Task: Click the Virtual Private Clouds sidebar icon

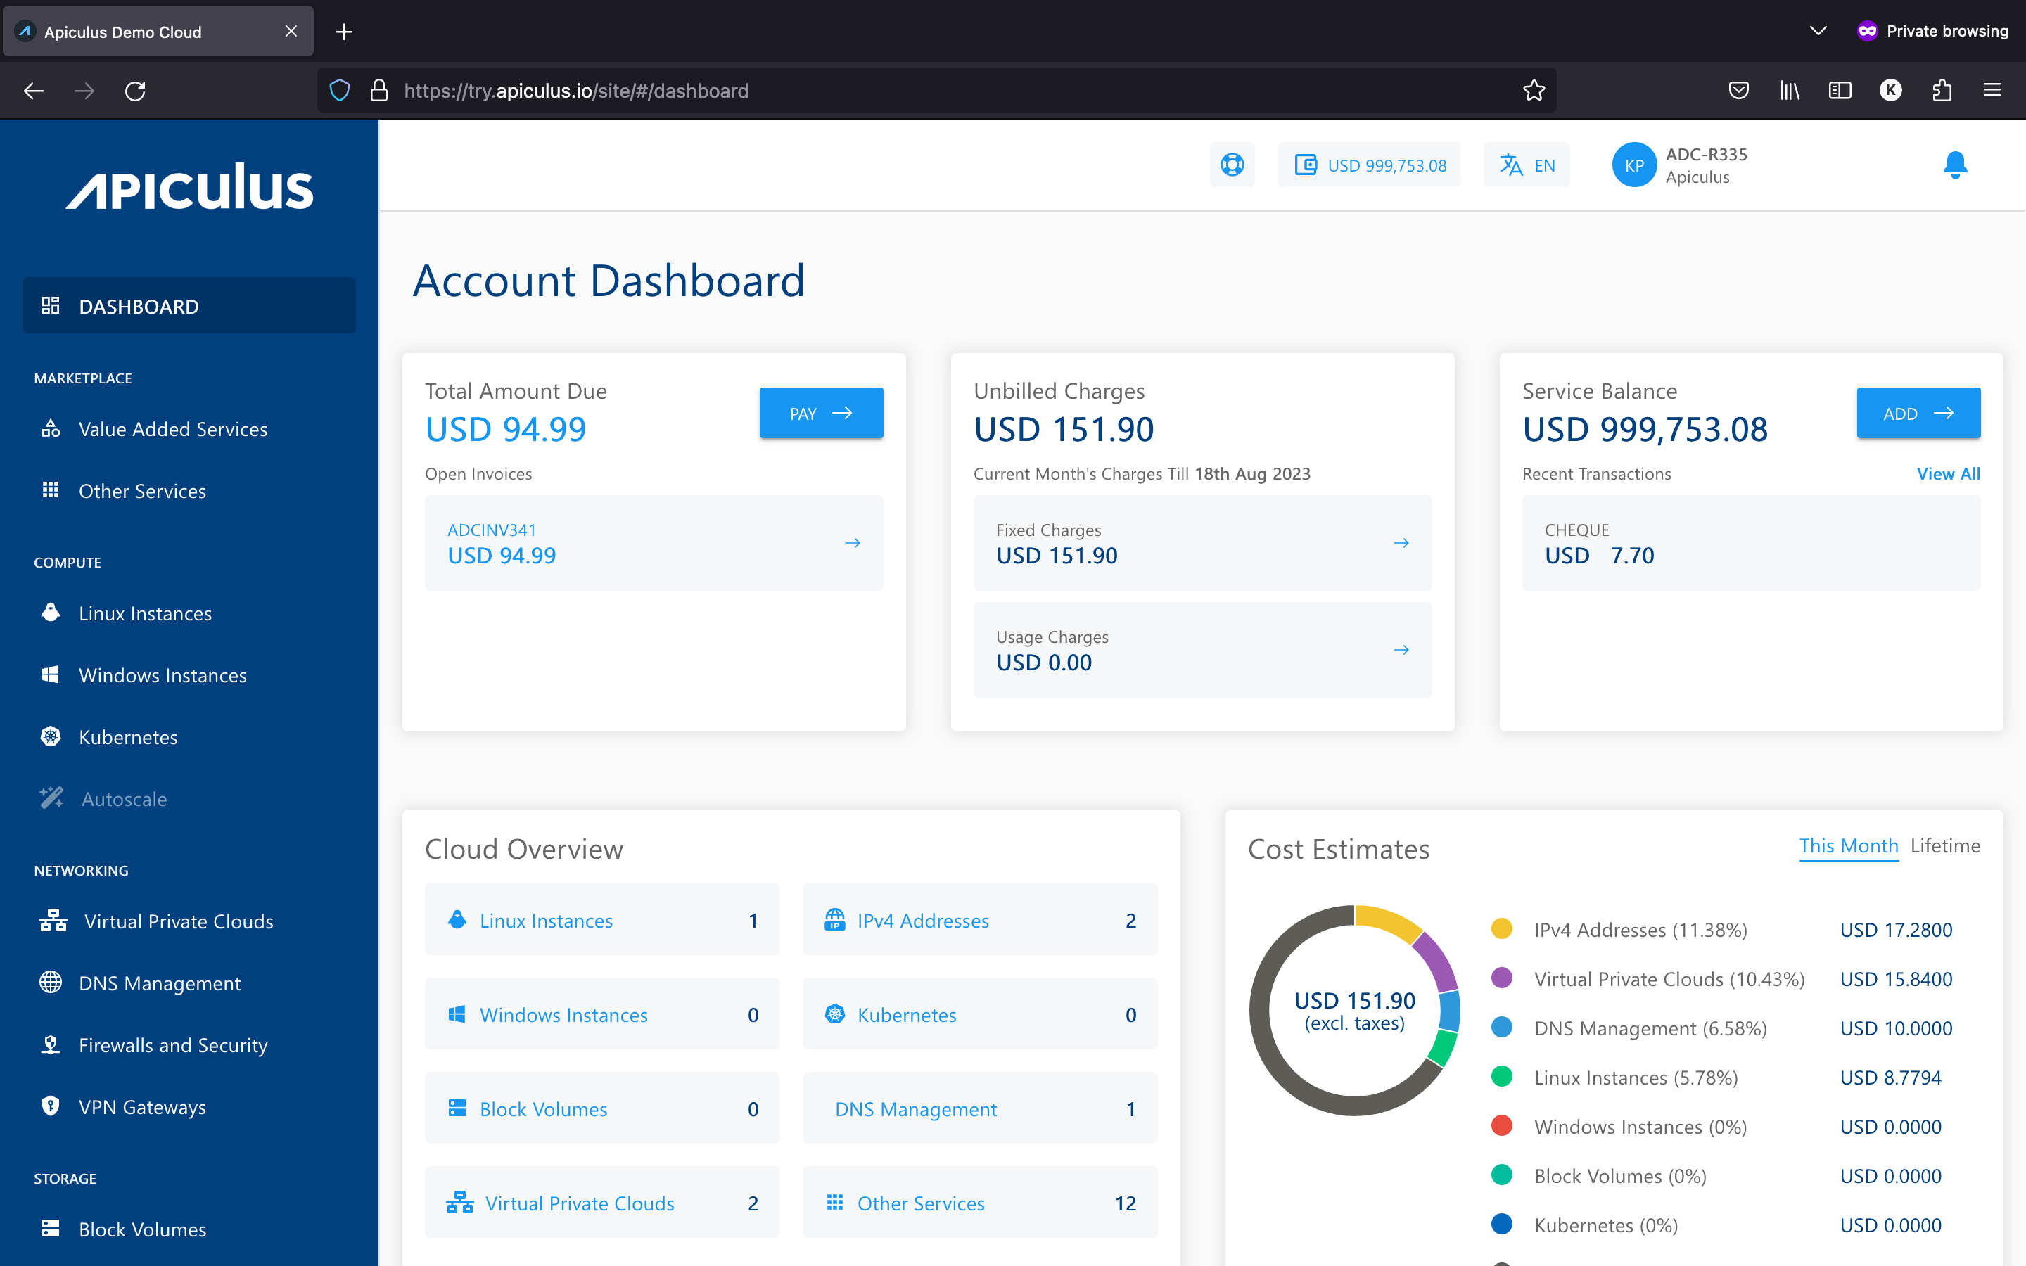Action: tap(53, 921)
